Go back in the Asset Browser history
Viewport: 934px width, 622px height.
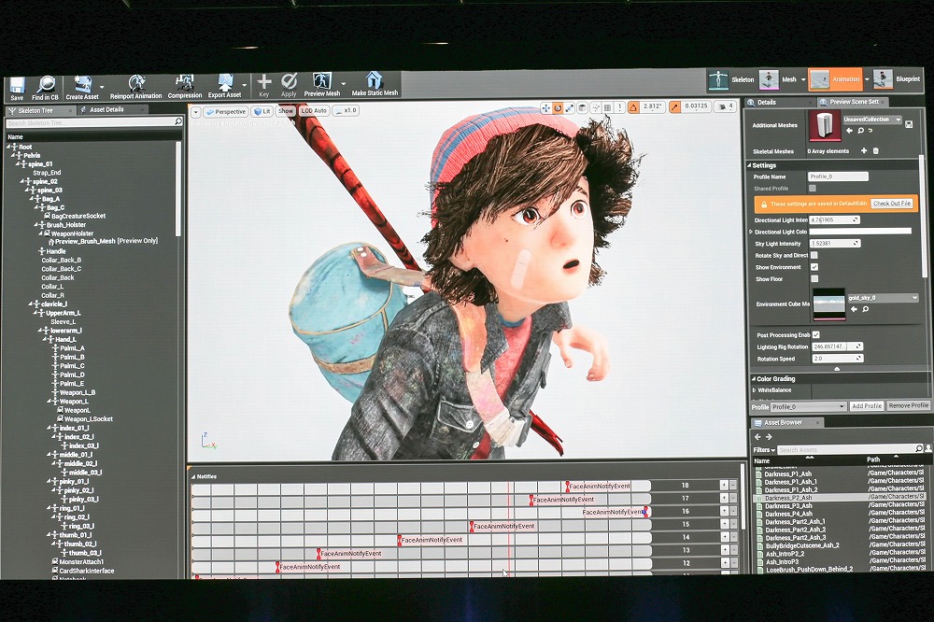click(757, 437)
